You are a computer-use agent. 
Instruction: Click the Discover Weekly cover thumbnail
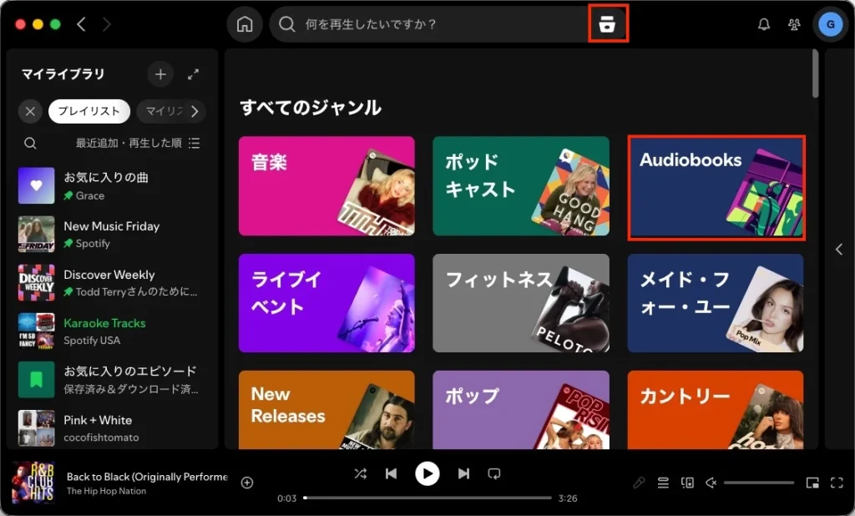37,282
